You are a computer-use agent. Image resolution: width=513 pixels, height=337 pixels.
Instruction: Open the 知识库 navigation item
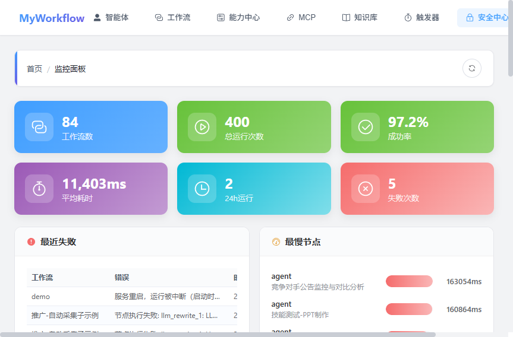(x=360, y=18)
